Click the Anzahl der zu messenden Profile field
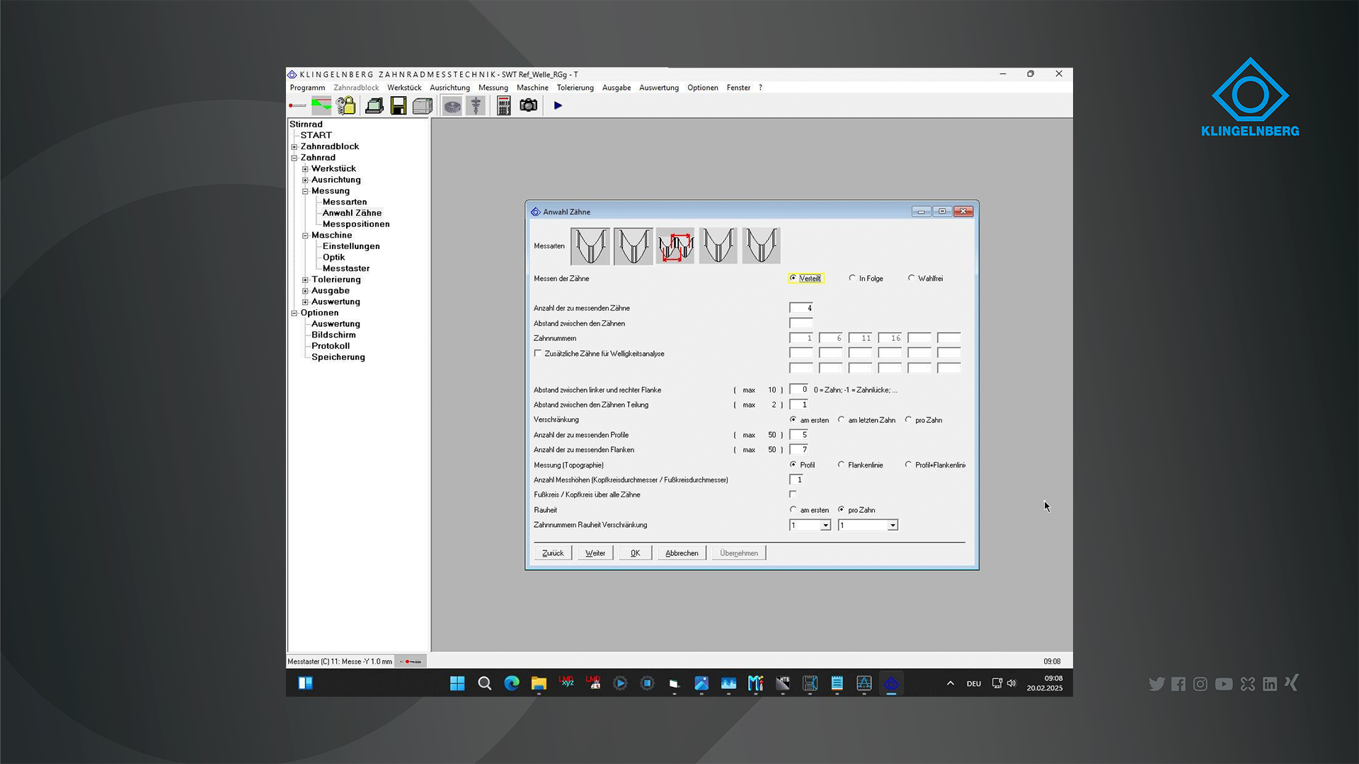The height and width of the screenshot is (764, 1359). (798, 434)
